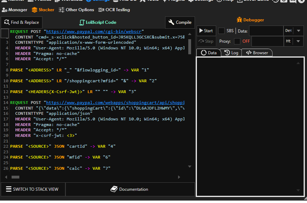The height and width of the screenshot is (203, 307).
Task: Expand the data type dropdown
Action: pos(298,31)
